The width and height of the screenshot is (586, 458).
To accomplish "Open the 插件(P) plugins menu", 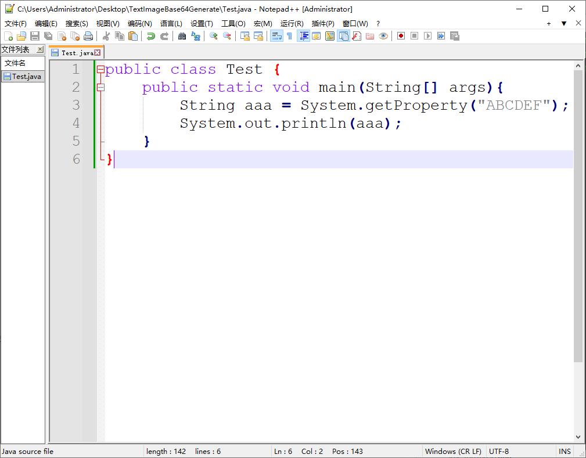I will click(323, 24).
